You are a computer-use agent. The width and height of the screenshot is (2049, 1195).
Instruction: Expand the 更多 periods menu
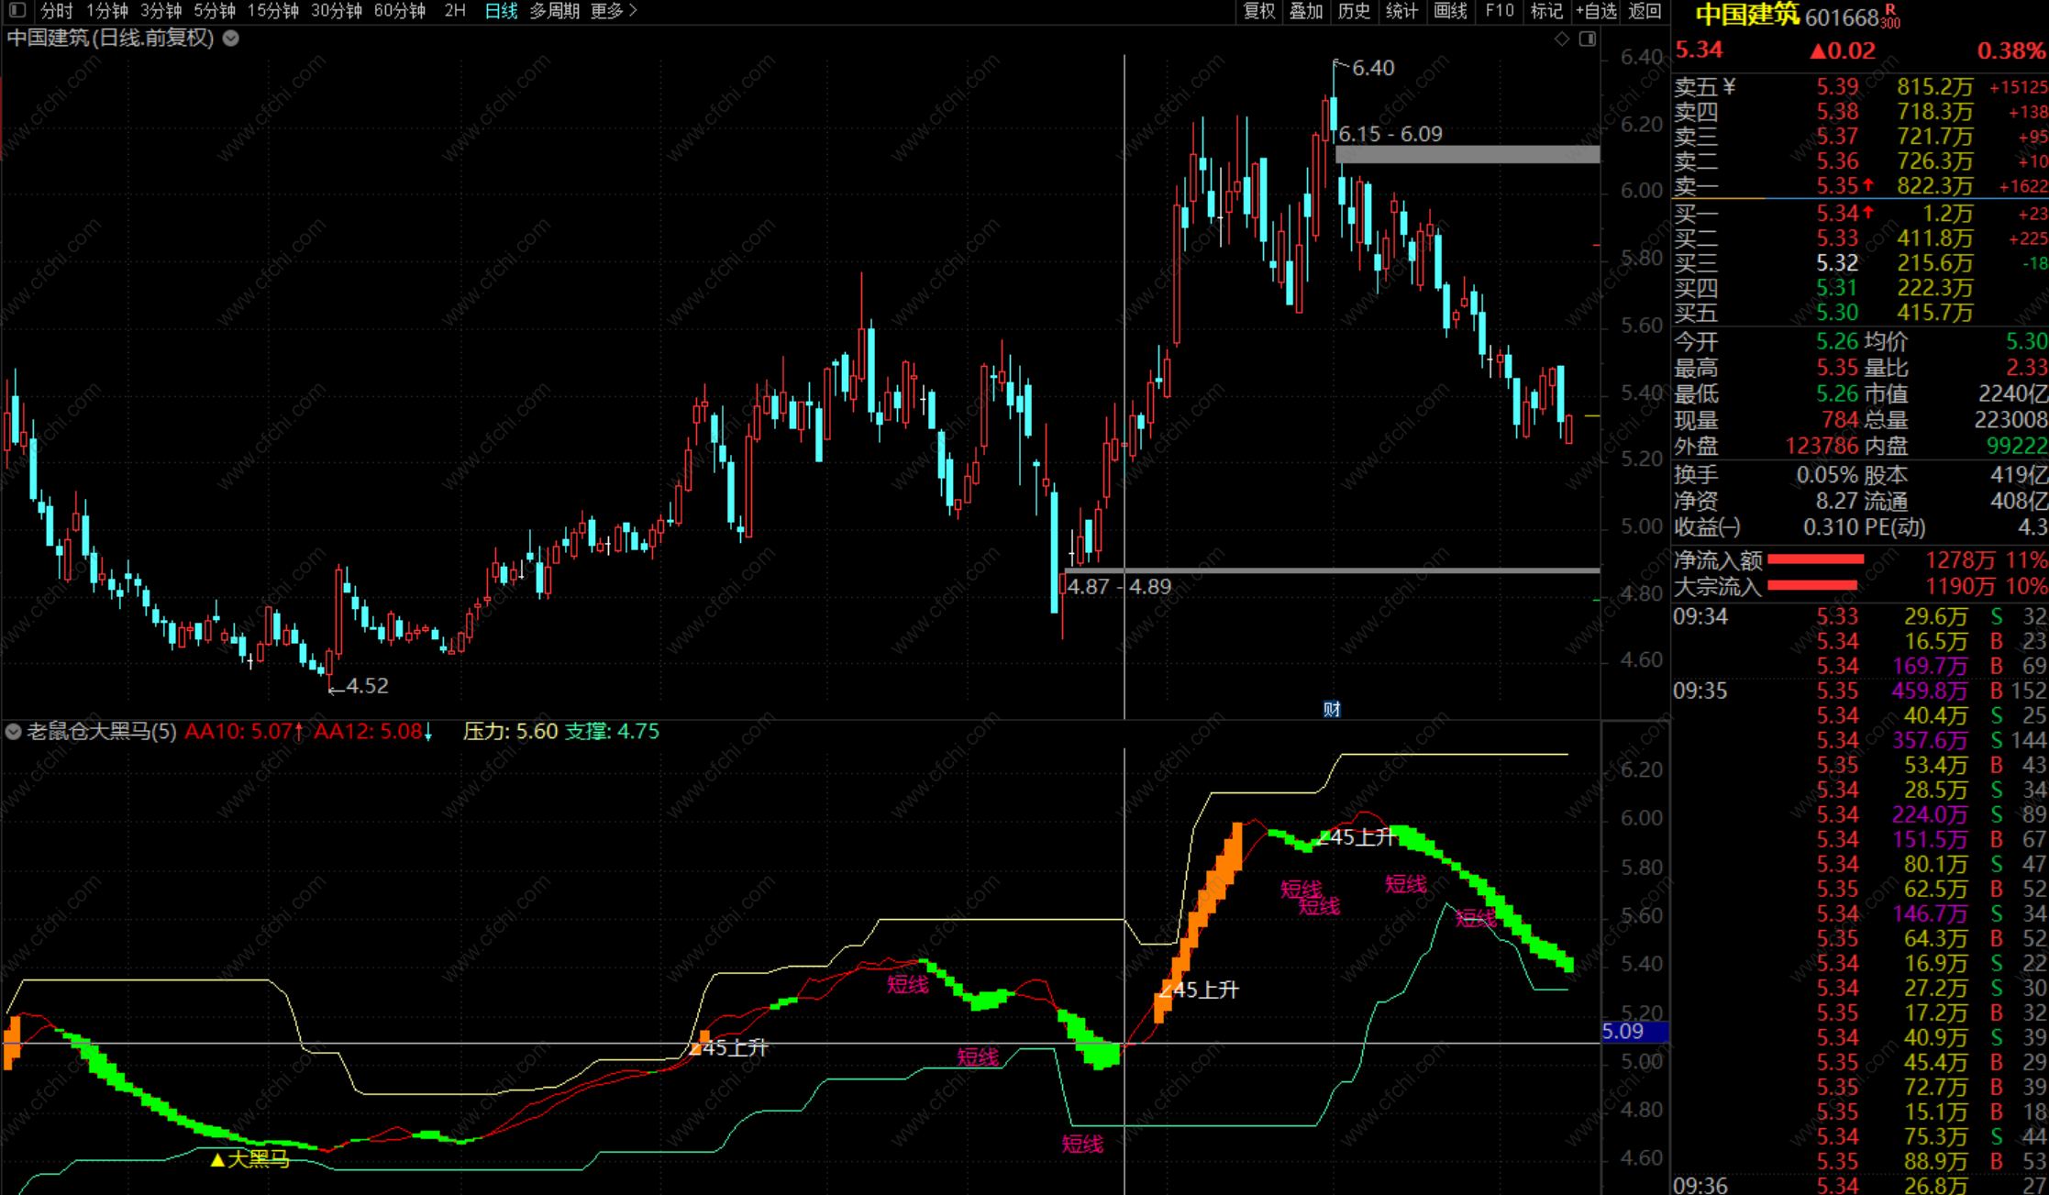coord(614,11)
